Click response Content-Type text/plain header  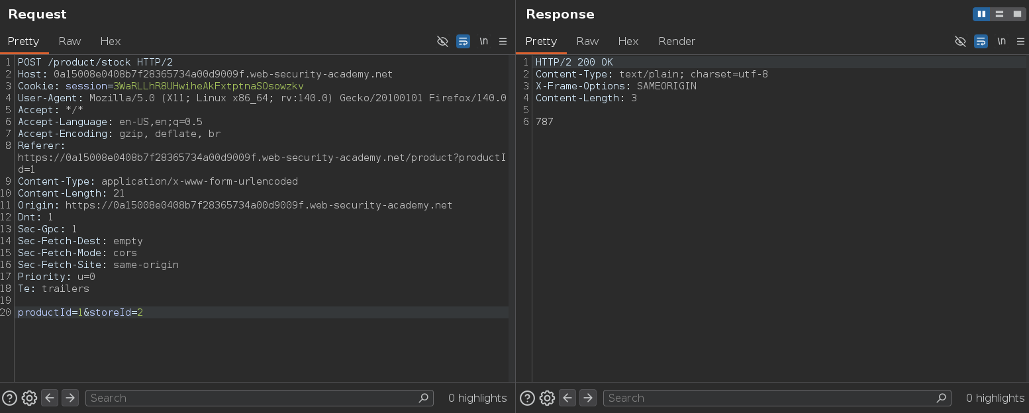[x=652, y=74]
